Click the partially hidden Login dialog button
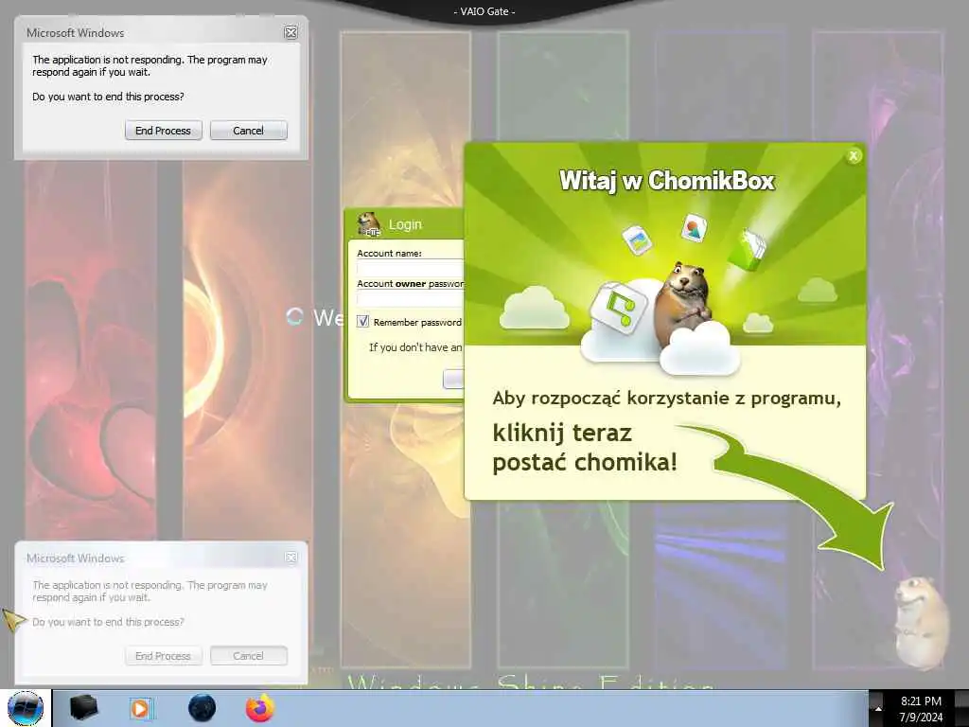This screenshot has width=969, height=727. point(453,379)
